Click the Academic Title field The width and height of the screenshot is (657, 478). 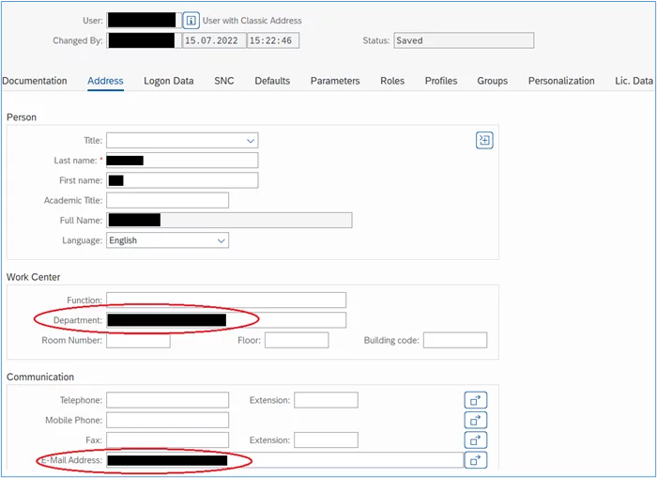coord(168,200)
